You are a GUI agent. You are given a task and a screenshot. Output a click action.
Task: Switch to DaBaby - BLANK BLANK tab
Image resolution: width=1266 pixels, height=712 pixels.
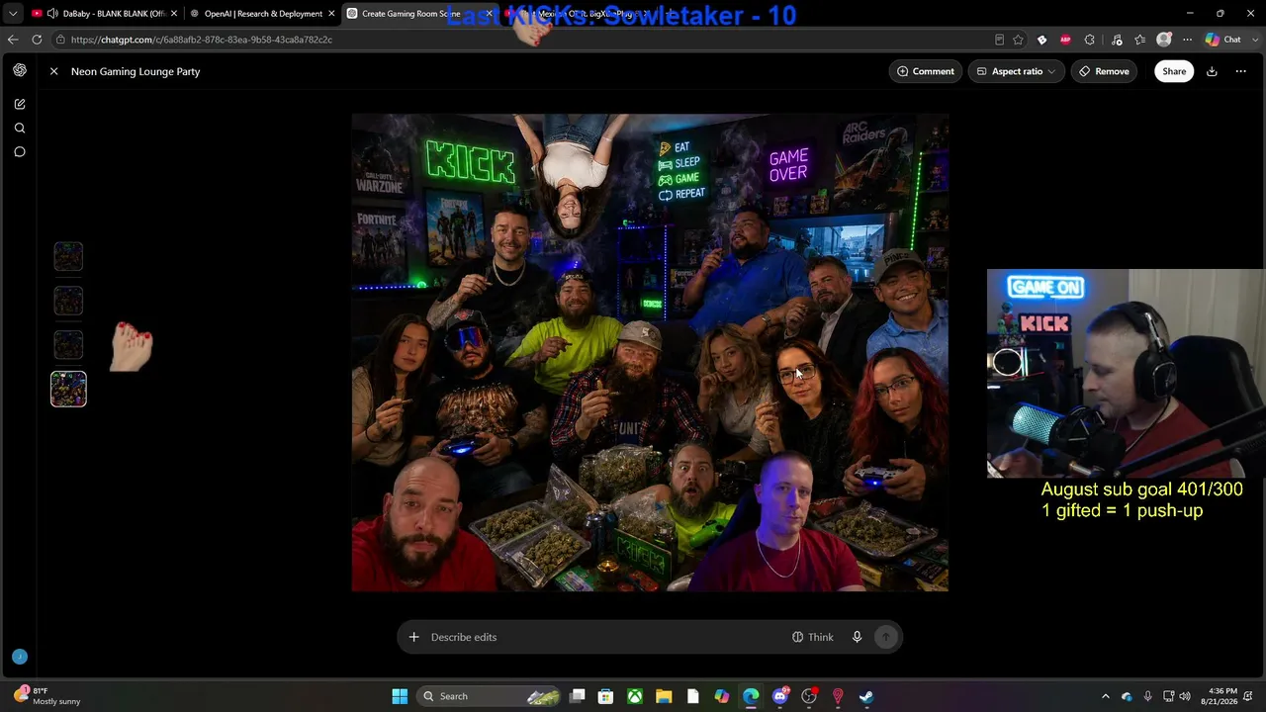pos(105,14)
